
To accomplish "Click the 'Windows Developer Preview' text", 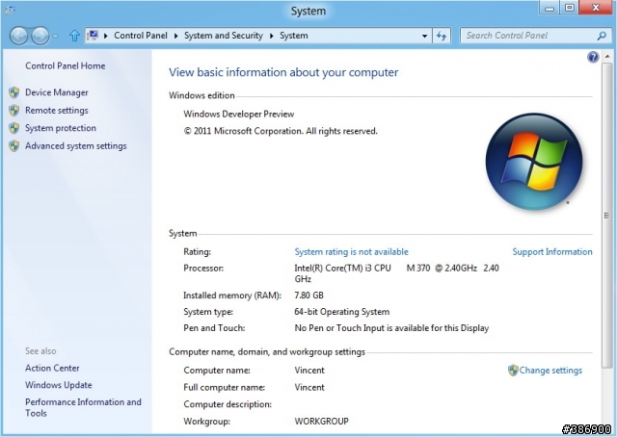I will [x=238, y=114].
